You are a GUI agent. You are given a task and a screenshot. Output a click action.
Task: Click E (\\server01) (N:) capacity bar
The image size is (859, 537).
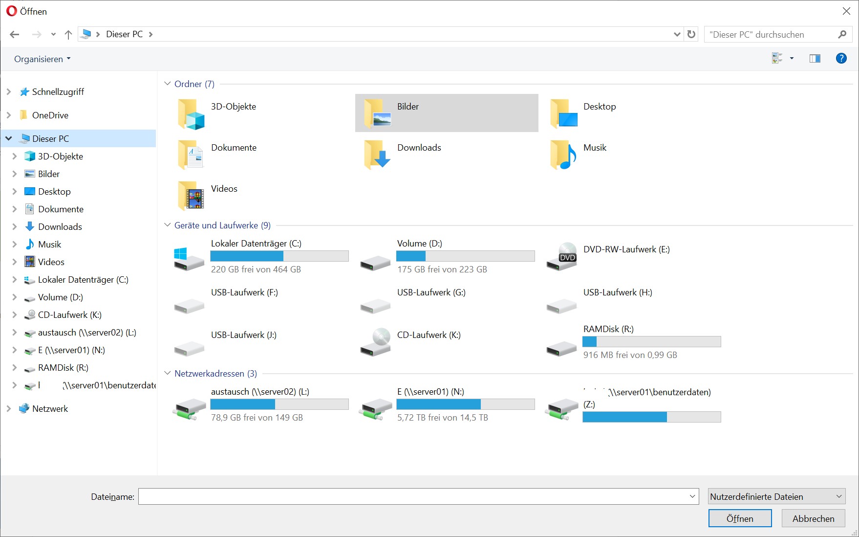point(466,404)
